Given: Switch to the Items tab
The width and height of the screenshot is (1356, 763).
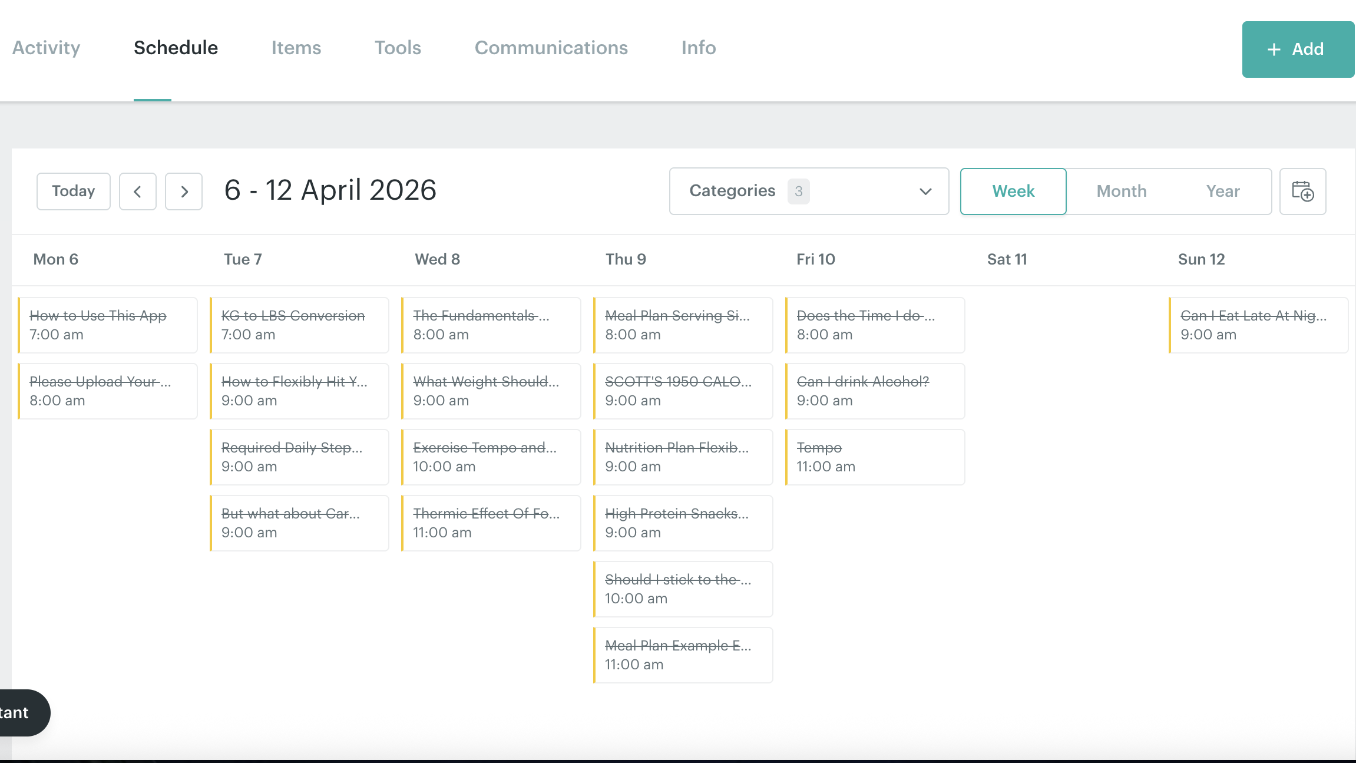Looking at the screenshot, I should point(296,48).
